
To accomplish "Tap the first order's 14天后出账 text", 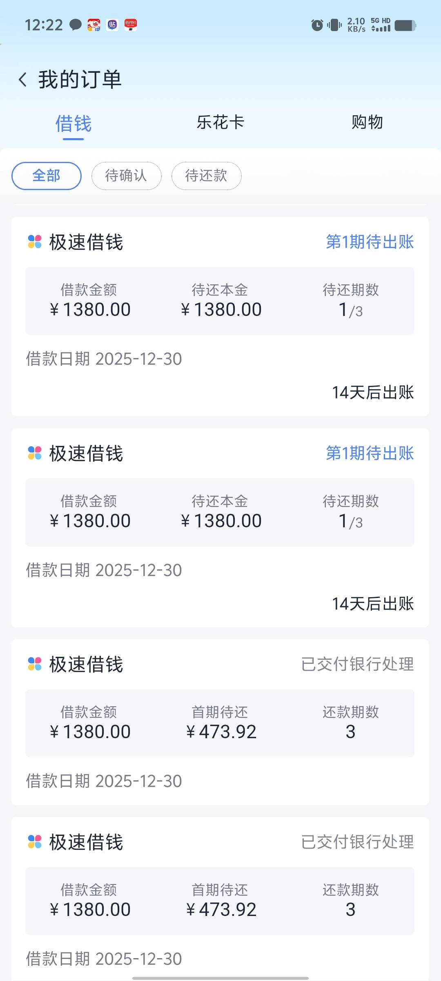I will tap(372, 392).
